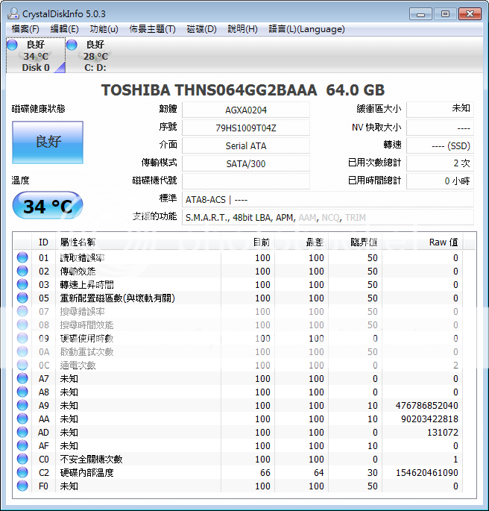
Task: Open the 佈景主題(T) menu
Action: 152,29
